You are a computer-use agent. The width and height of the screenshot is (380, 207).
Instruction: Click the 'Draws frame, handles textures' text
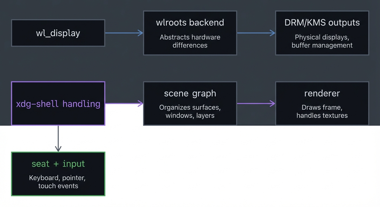(x=322, y=111)
